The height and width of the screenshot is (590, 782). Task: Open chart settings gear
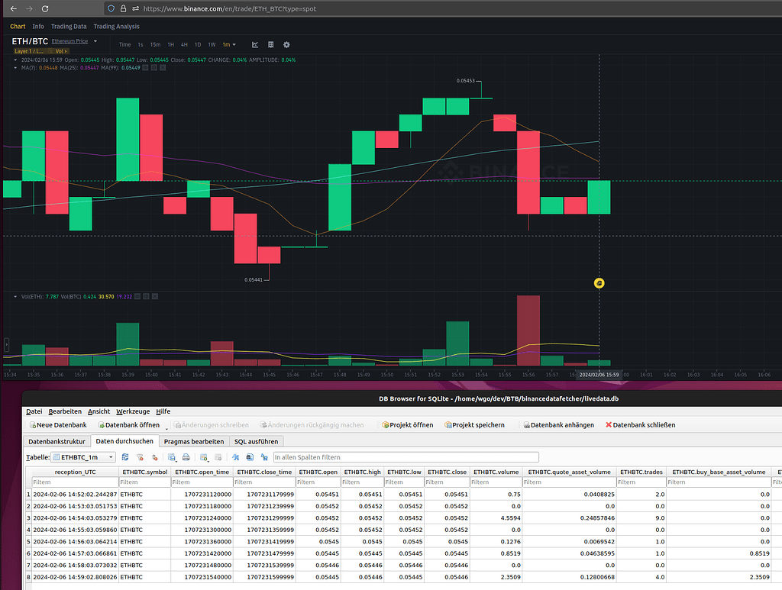click(x=286, y=44)
